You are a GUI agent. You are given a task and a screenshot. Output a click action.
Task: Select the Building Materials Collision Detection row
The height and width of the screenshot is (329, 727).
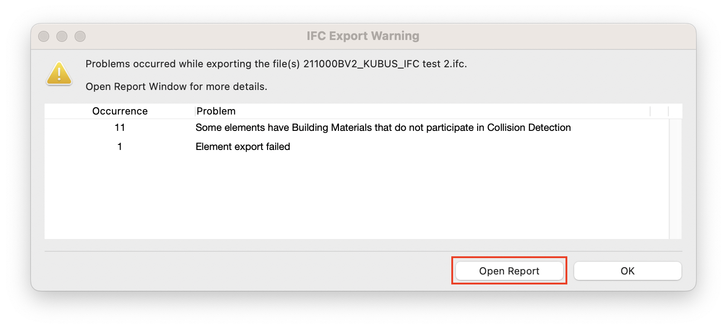pos(357,128)
